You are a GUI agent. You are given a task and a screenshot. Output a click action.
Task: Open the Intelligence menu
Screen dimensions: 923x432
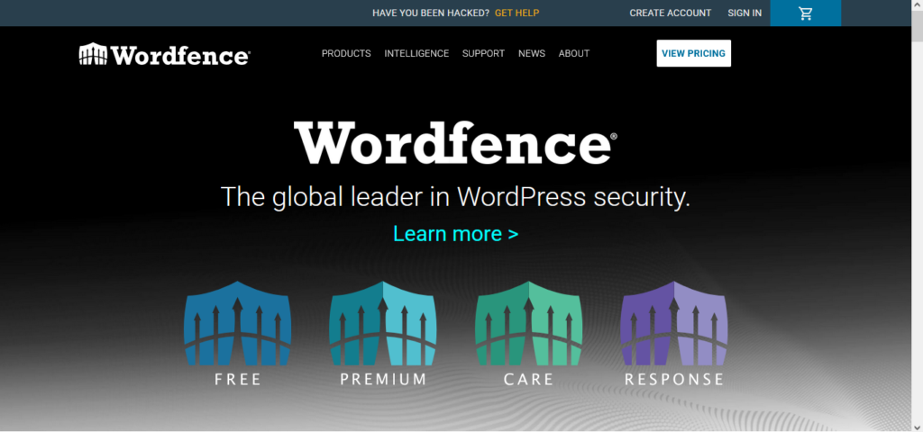coord(416,53)
